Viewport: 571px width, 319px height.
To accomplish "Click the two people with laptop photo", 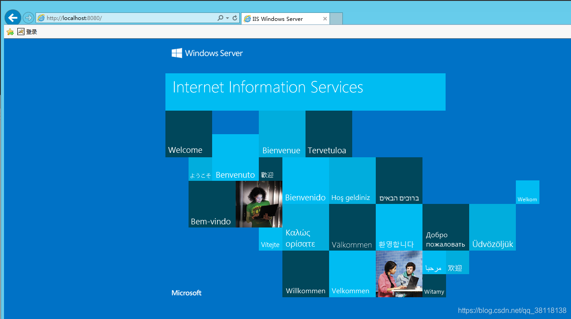I will click(399, 274).
